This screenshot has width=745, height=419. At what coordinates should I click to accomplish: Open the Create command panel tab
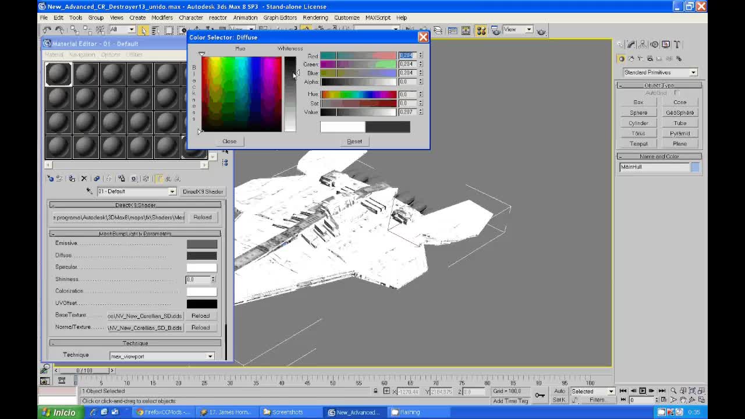[620, 44]
